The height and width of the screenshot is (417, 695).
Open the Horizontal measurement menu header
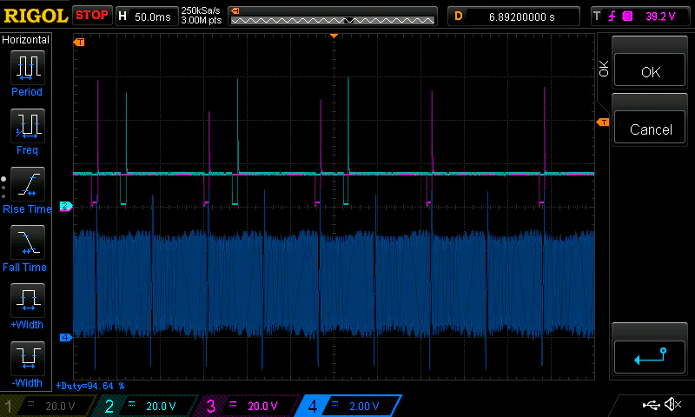[x=26, y=40]
